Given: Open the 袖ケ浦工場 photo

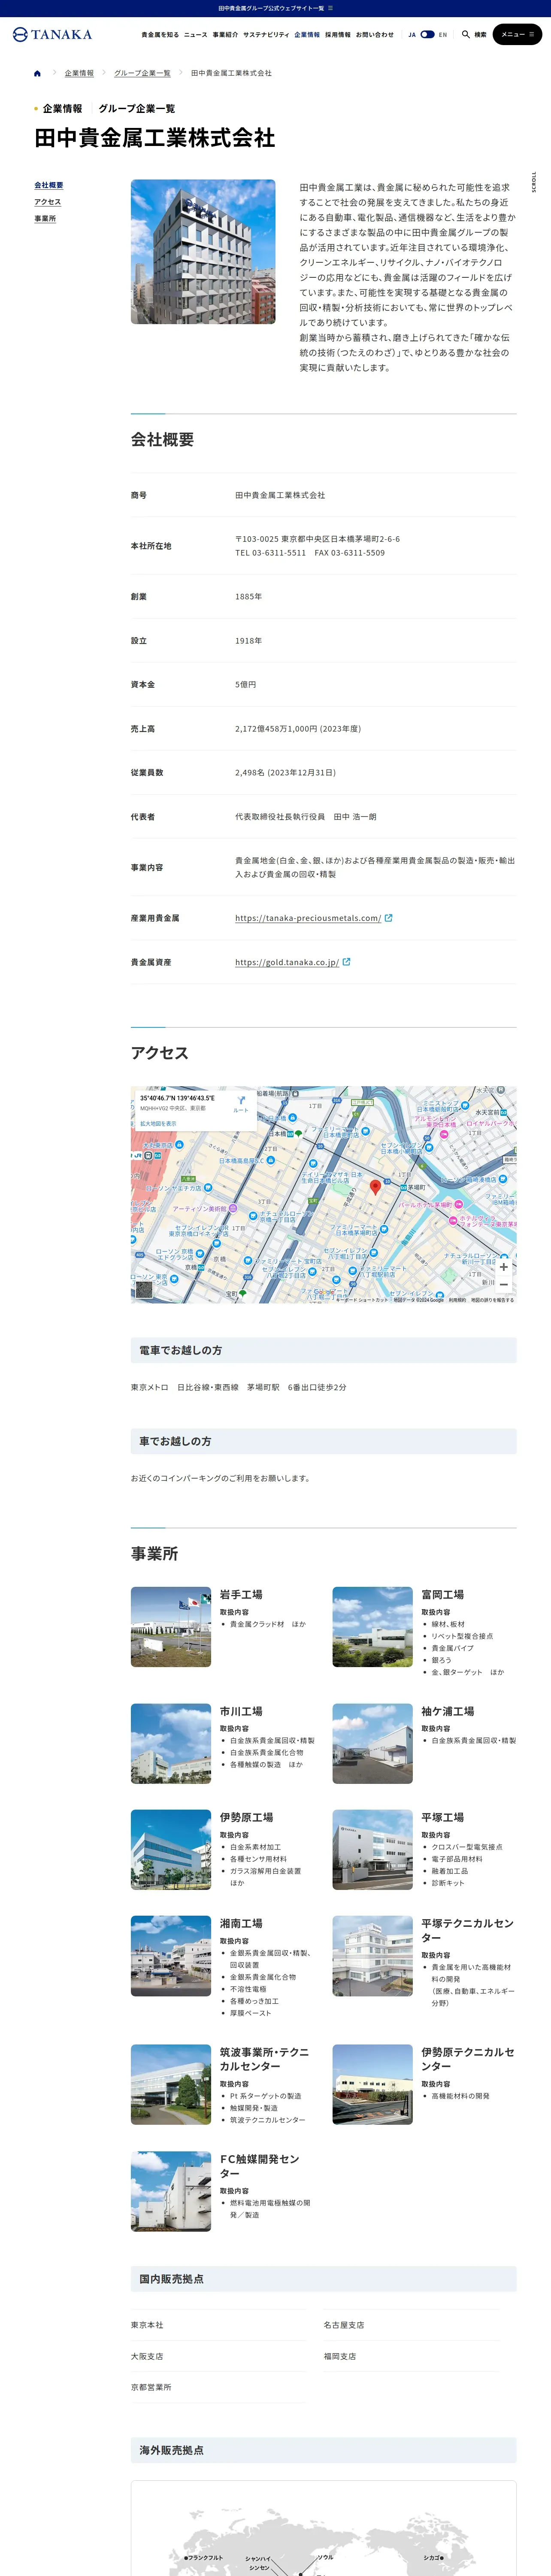Looking at the screenshot, I should pos(372,1744).
